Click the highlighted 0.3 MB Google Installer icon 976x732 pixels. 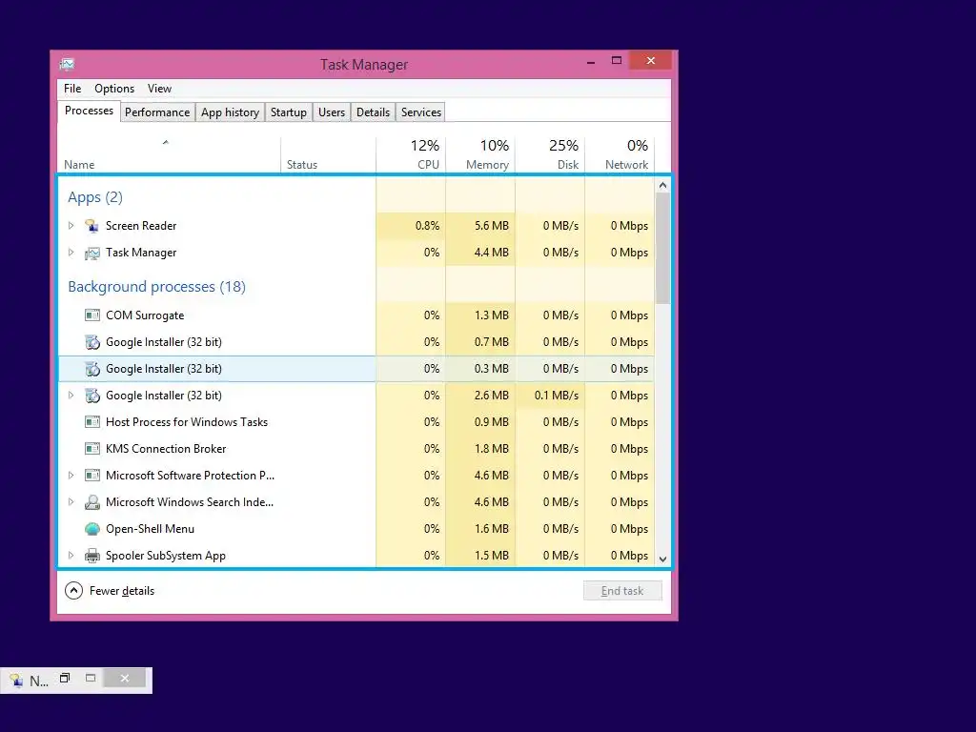tap(92, 369)
